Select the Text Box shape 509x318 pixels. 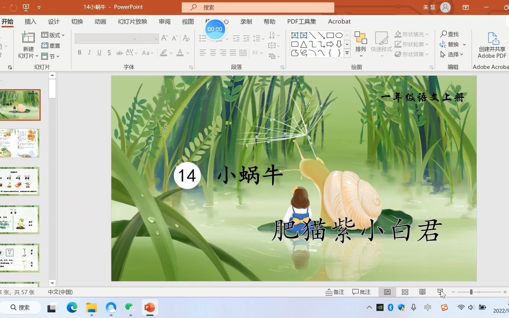[x=295, y=35]
